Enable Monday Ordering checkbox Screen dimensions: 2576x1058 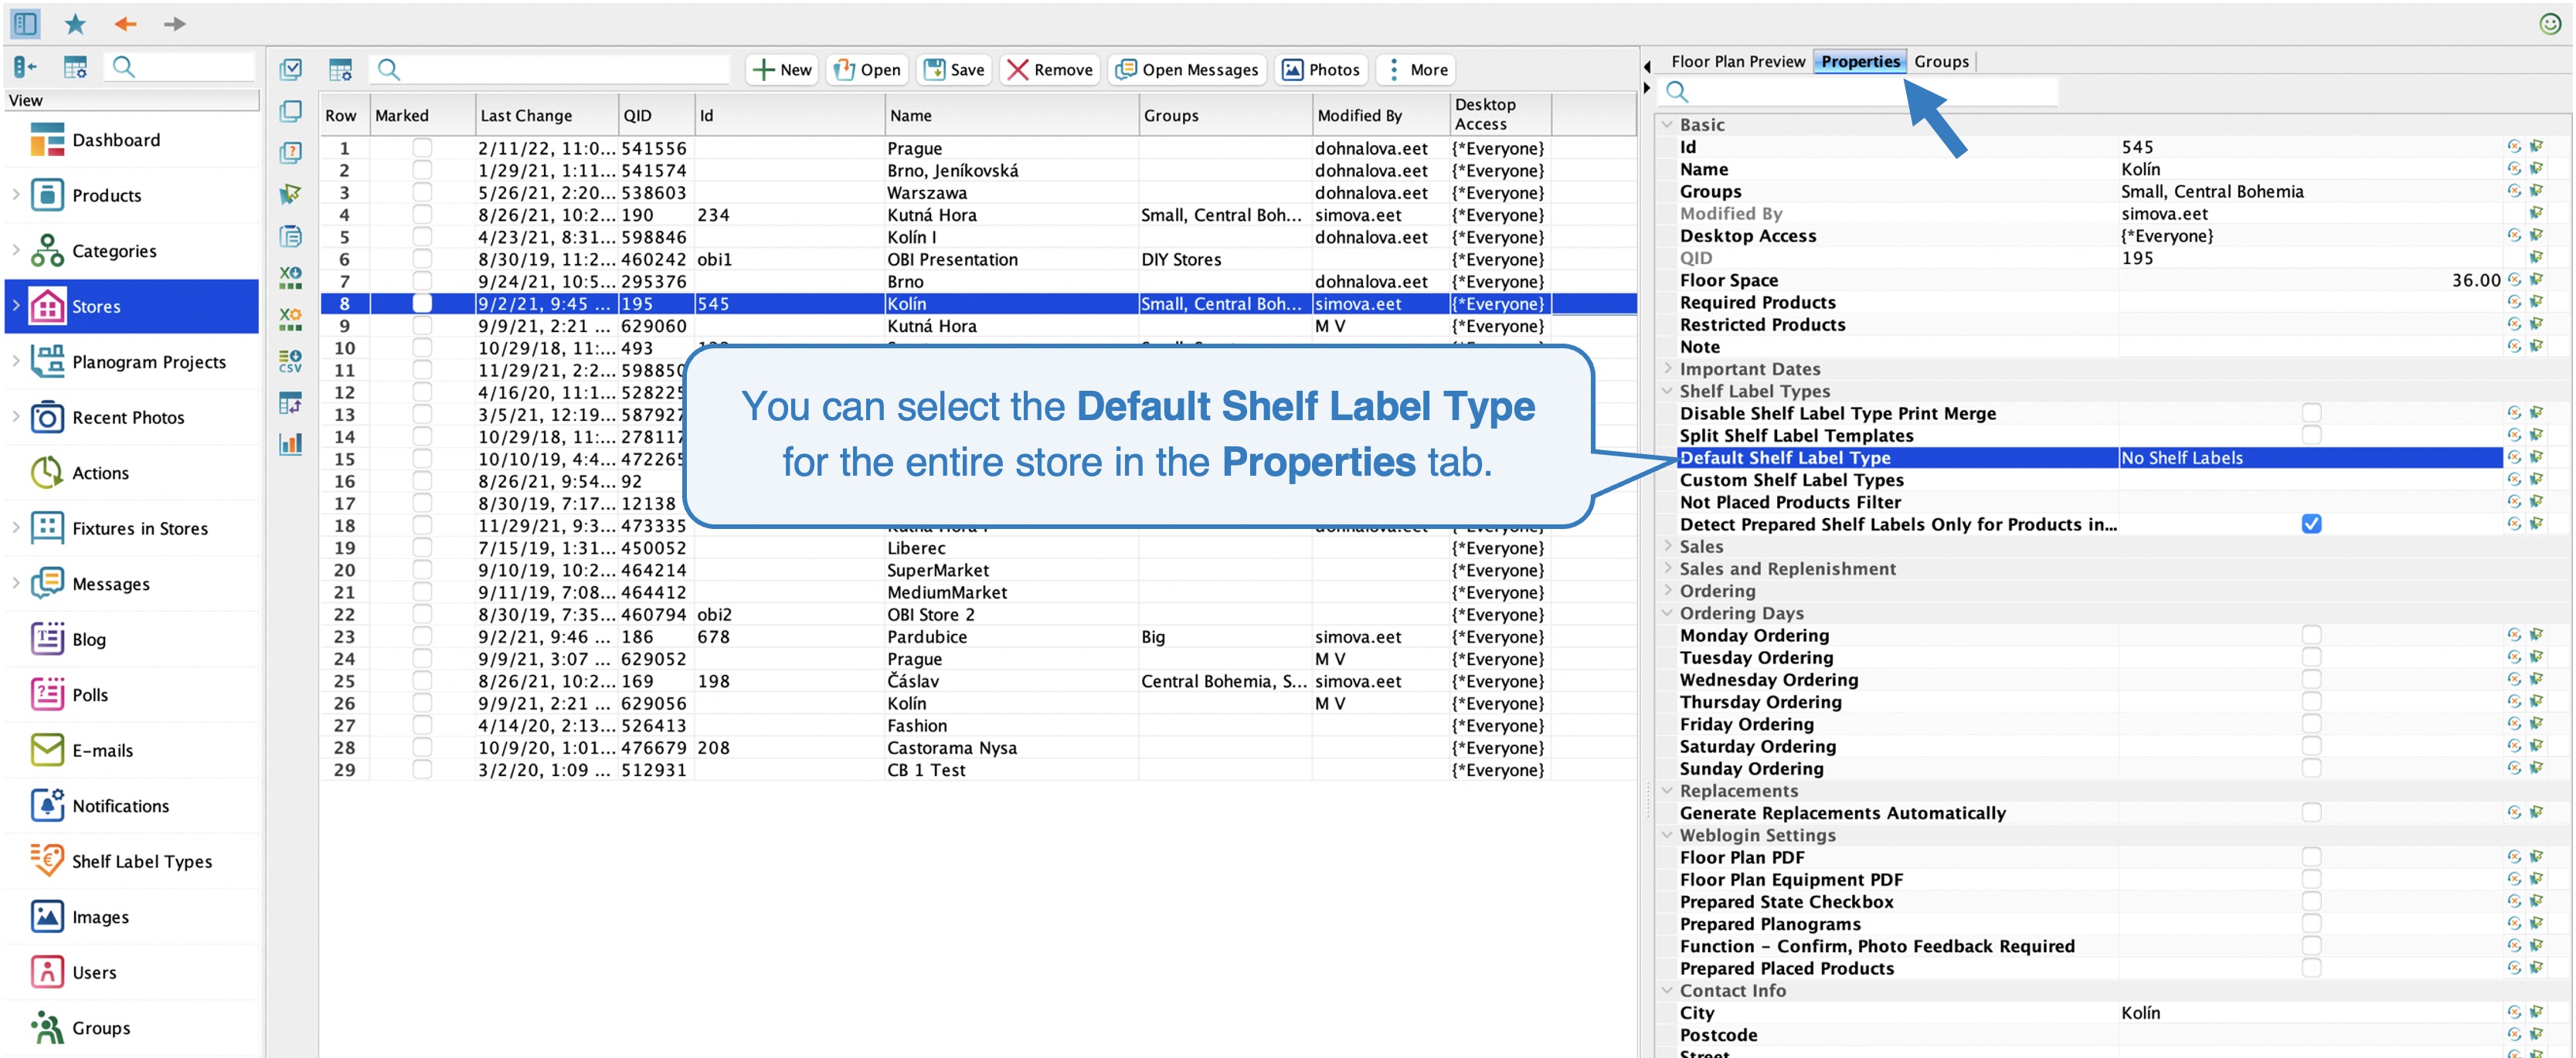tap(2311, 634)
